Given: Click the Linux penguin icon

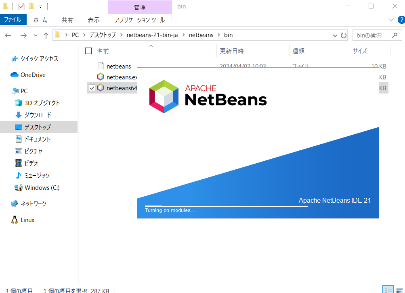Looking at the screenshot, I should 15,220.
